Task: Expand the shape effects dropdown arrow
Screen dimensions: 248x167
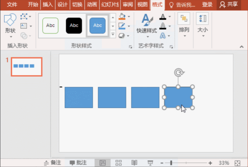Action: coord(128,36)
